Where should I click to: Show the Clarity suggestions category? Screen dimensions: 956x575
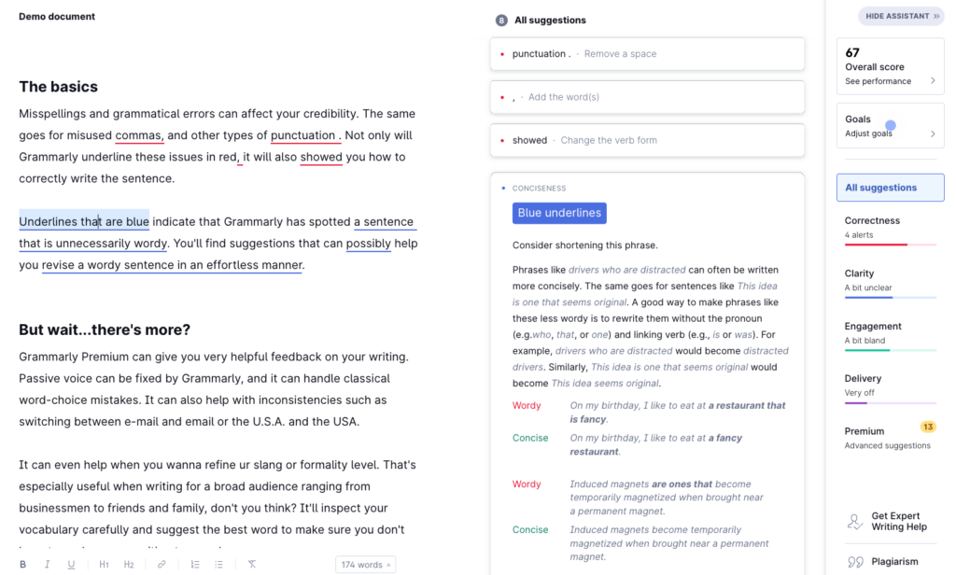tap(891, 280)
